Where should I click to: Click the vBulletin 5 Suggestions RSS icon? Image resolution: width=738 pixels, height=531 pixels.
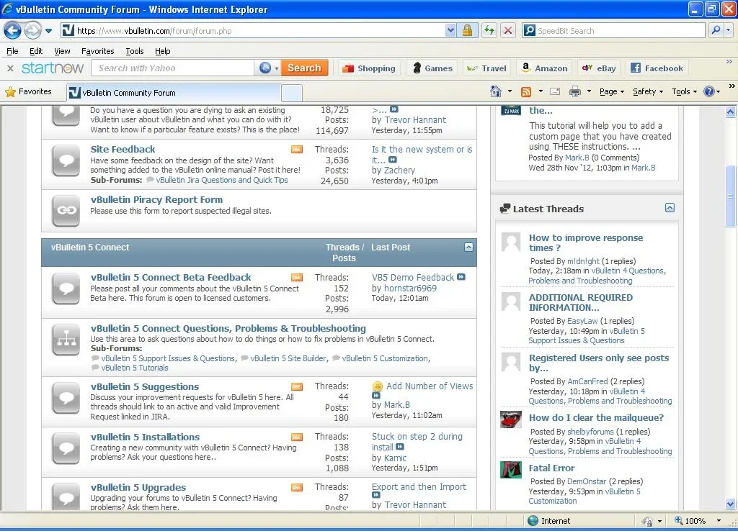tap(296, 386)
